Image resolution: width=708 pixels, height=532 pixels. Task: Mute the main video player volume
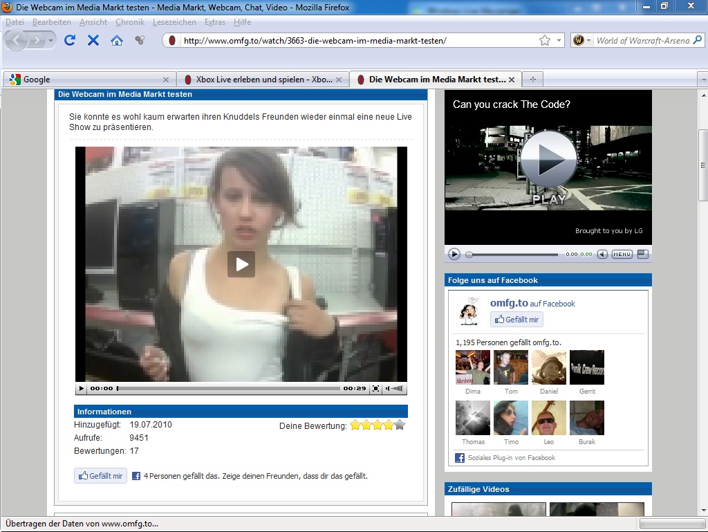pyautogui.click(x=389, y=389)
